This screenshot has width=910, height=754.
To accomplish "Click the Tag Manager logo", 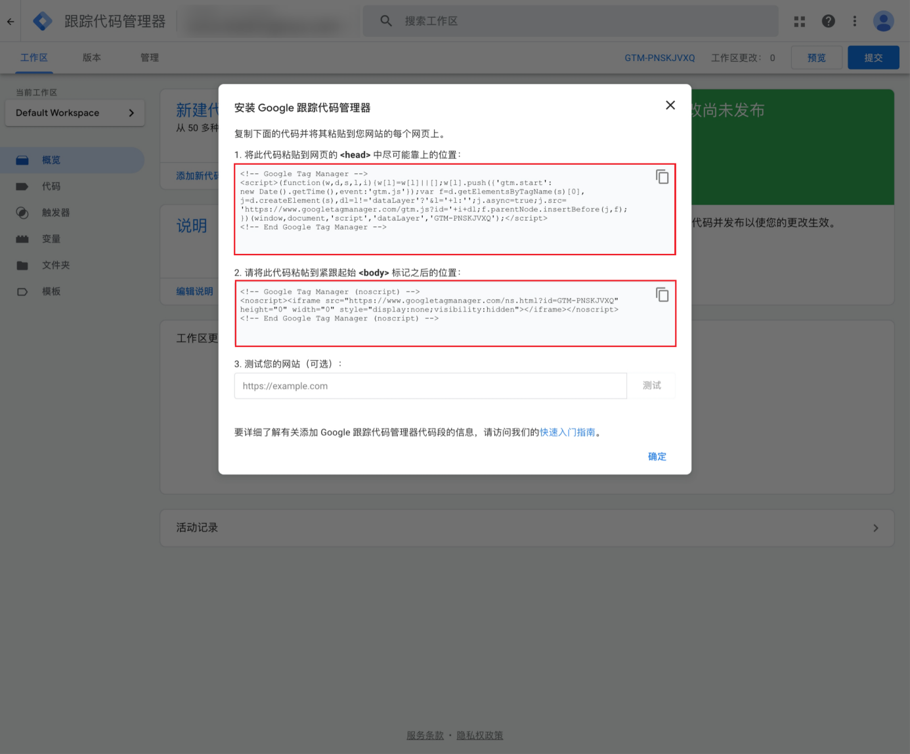I will coord(43,21).
